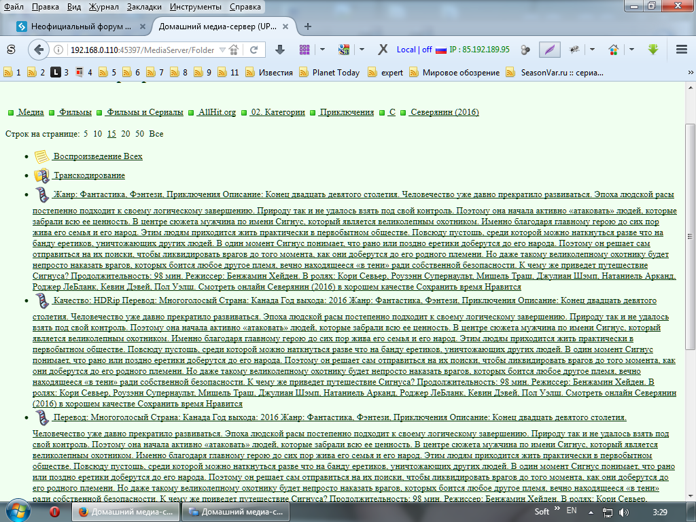Set rows per page to 20
The width and height of the screenshot is (696, 522).
click(125, 134)
